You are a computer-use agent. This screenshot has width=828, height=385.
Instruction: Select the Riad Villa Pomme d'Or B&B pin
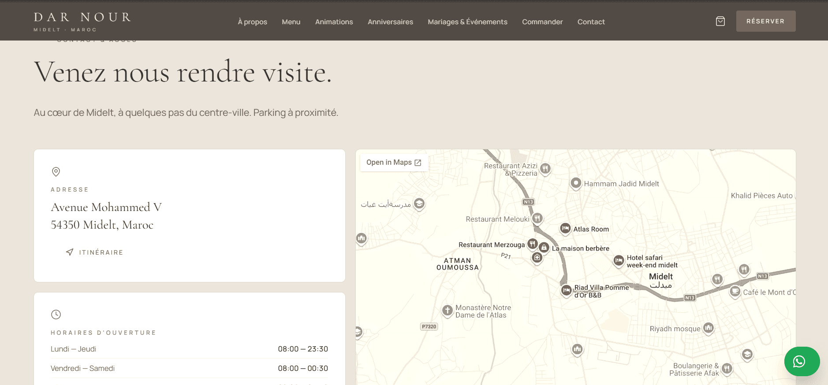pyautogui.click(x=567, y=290)
